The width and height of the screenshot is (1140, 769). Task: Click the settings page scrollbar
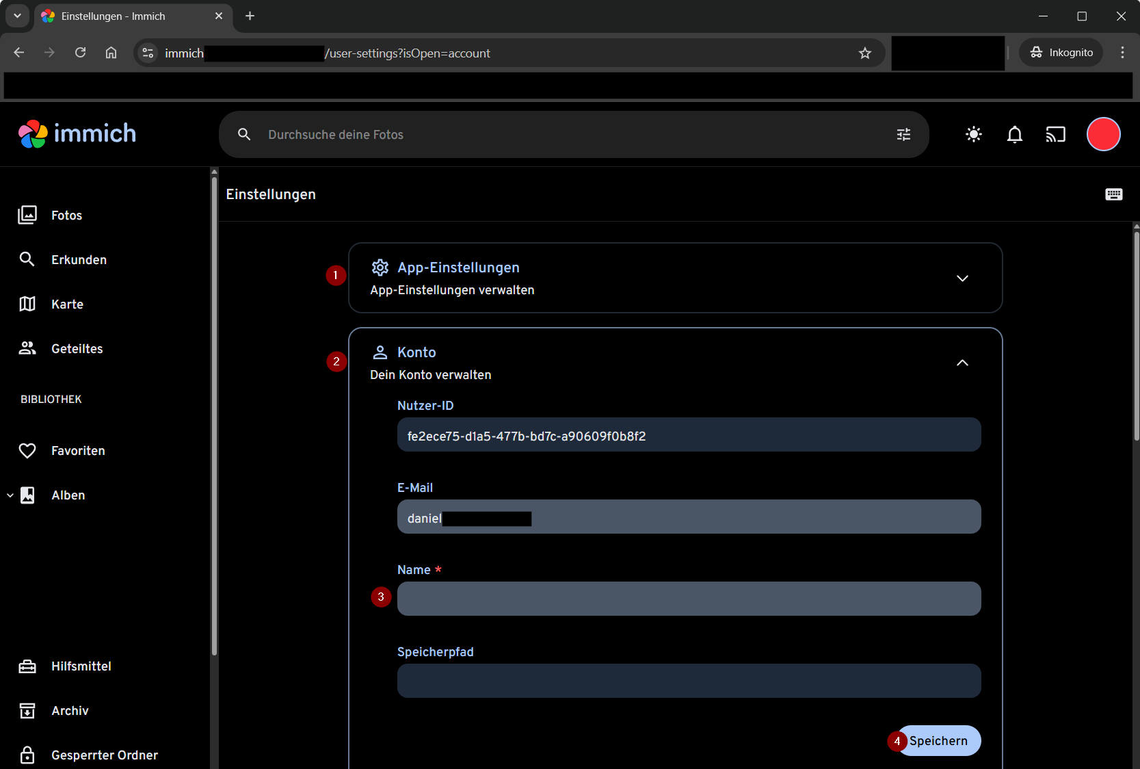click(1137, 335)
